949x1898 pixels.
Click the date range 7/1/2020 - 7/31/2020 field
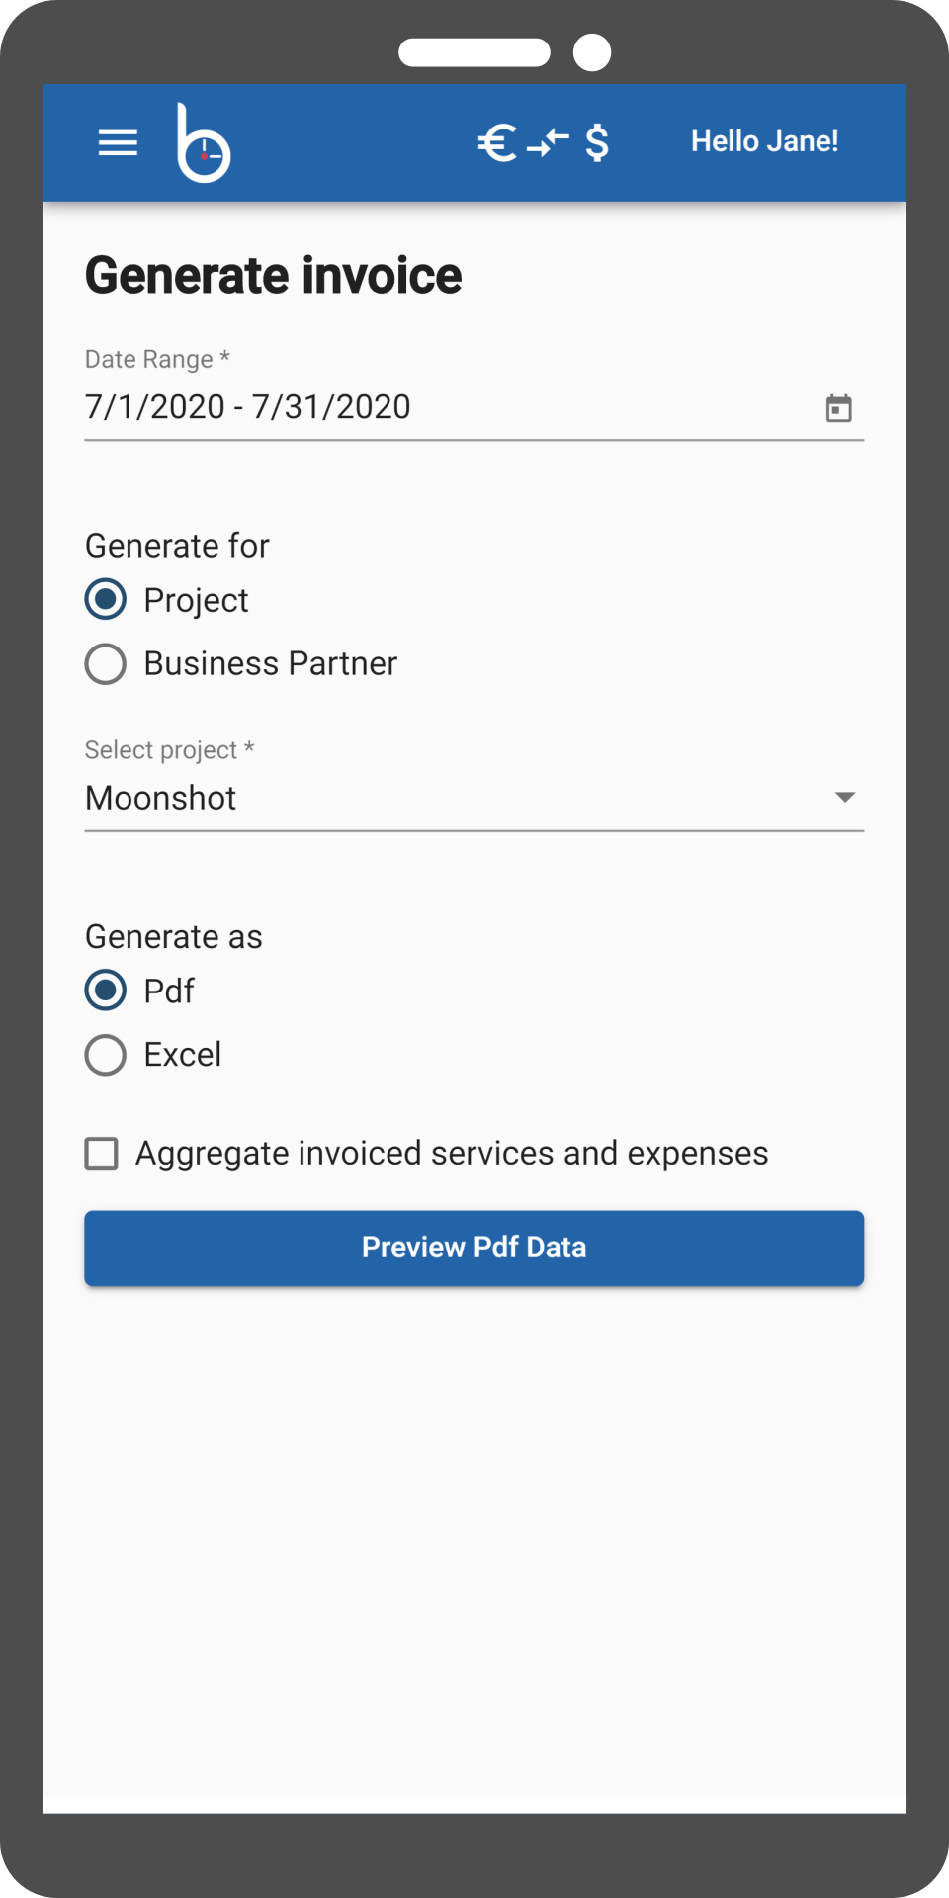tap(474, 407)
